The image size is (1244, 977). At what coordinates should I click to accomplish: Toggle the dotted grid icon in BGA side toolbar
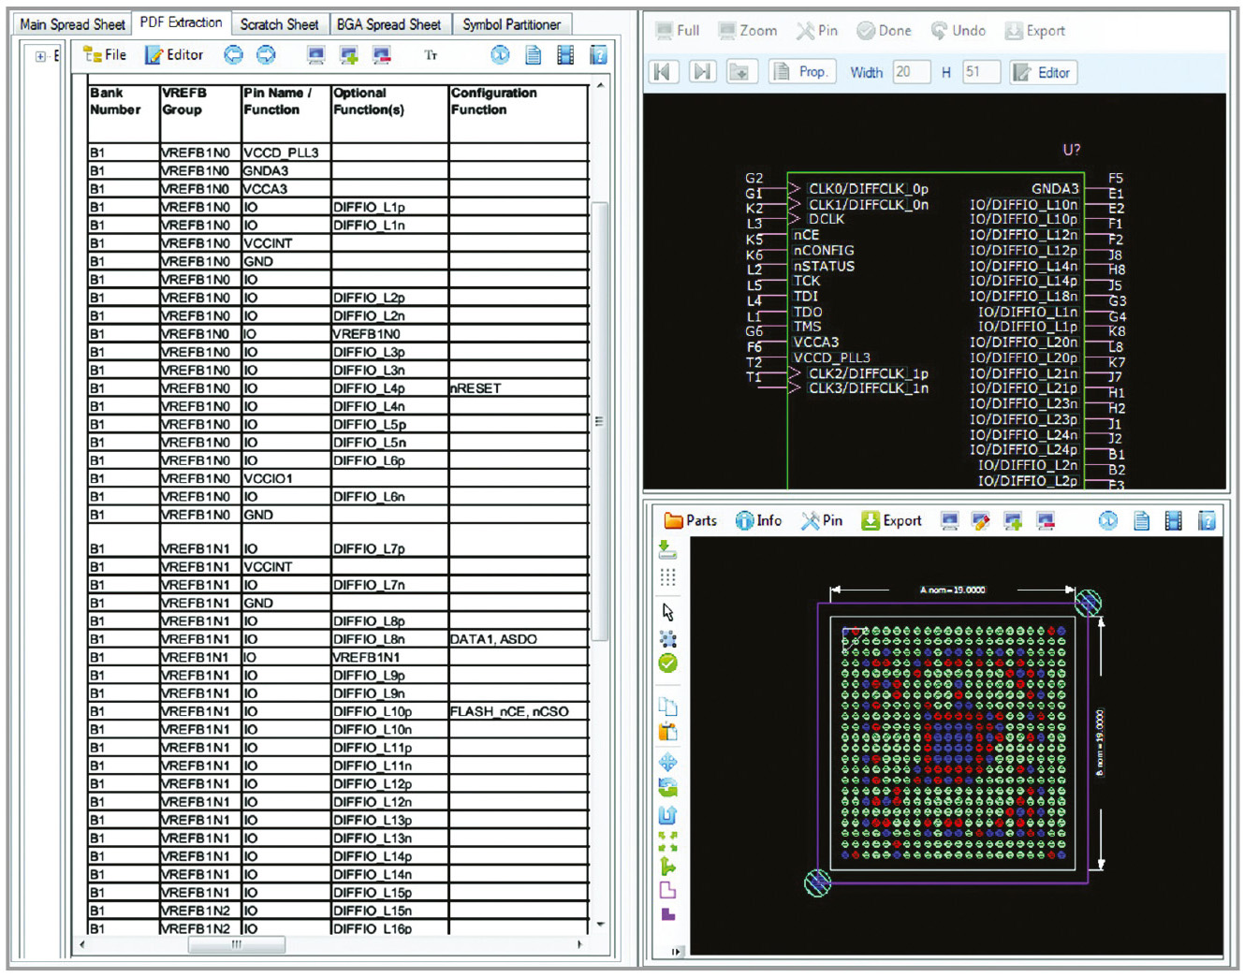coord(667,577)
